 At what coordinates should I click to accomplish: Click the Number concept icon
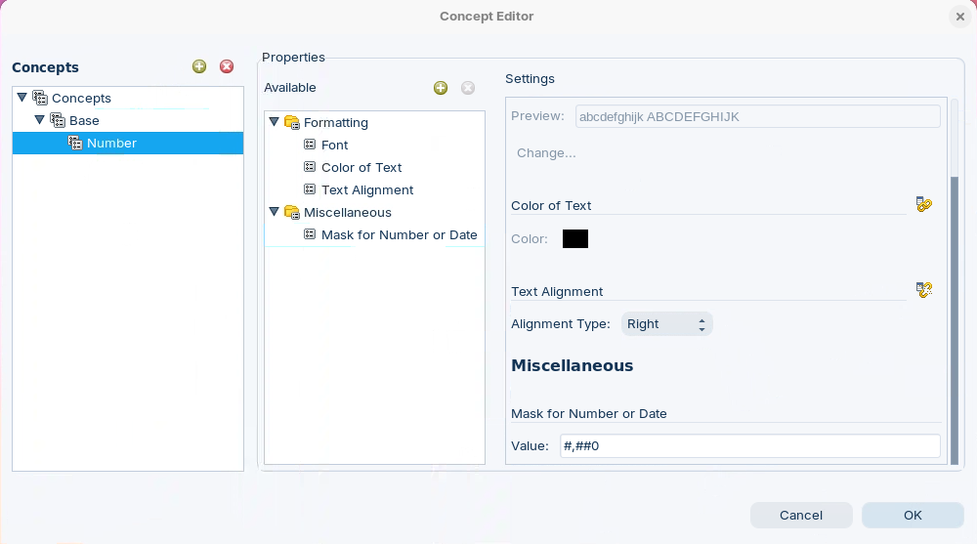(75, 144)
